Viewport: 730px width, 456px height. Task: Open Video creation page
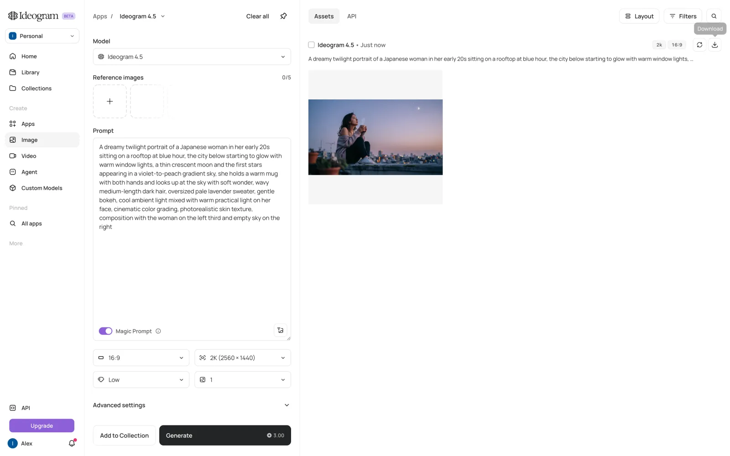coord(42,155)
